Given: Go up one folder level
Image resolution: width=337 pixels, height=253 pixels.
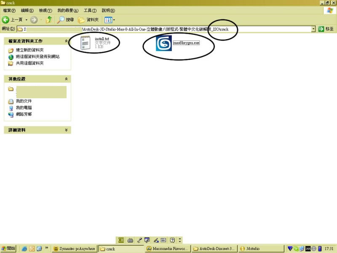Looking at the screenshot, I should [x=49, y=20].
